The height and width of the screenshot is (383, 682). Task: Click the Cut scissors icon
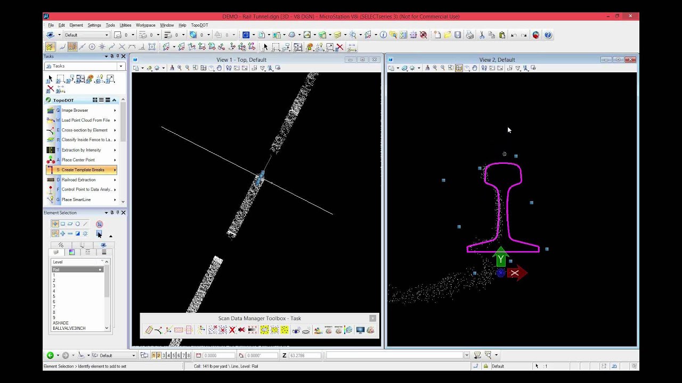tap(482, 35)
